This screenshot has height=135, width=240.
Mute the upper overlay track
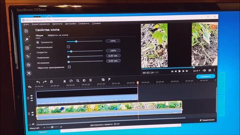coord(31,98)
